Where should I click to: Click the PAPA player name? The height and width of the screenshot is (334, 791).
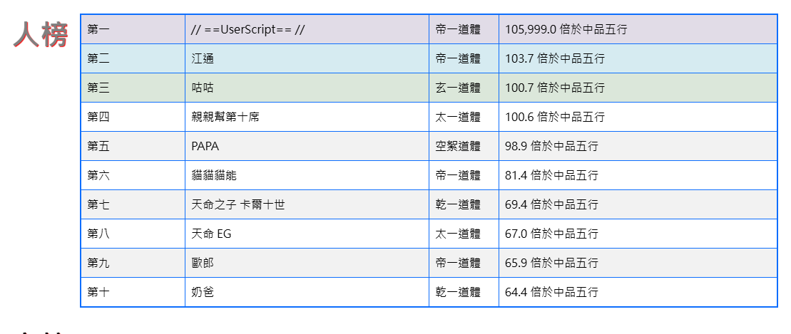(205, 146)
